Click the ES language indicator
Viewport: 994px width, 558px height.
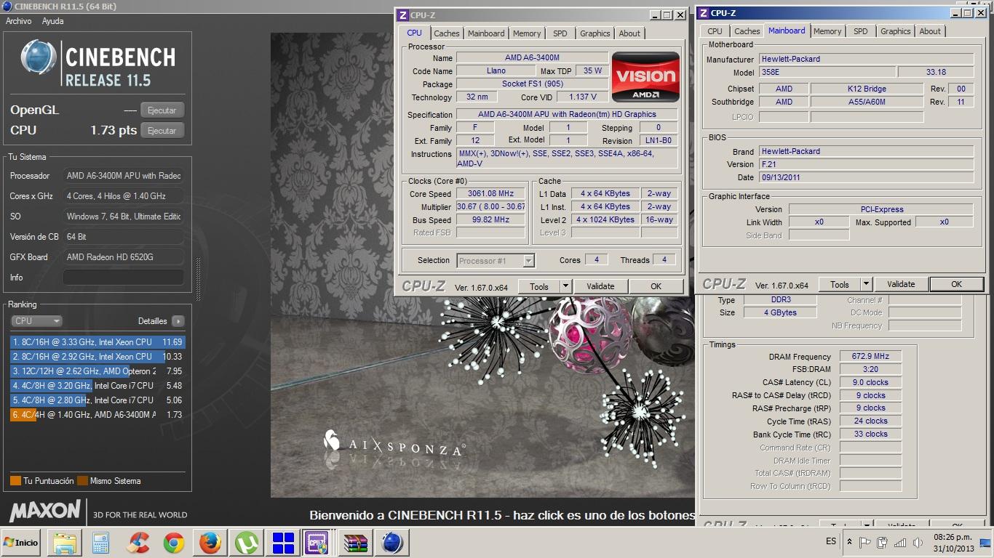click(x=831, y=541)
